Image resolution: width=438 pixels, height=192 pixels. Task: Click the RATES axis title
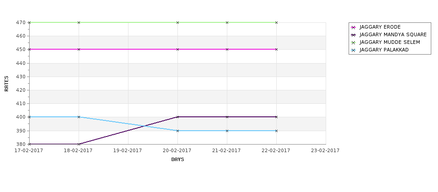tap(6, 84)
